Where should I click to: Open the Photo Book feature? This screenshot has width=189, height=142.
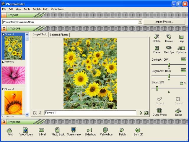(x=58, y=132)
